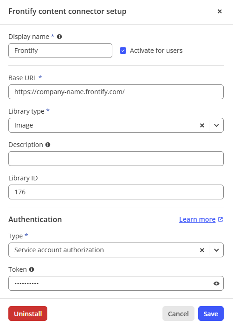Close the connector setup dialog

click(x=220, y=12)
